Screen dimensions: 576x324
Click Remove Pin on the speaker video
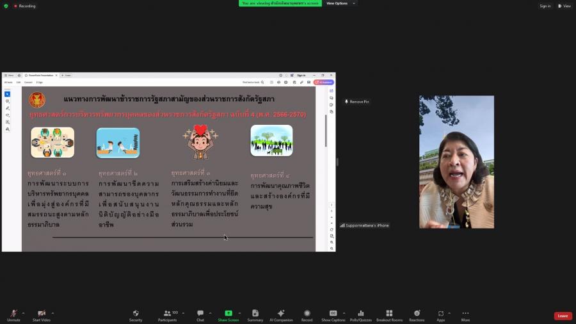tap(358, 102)
